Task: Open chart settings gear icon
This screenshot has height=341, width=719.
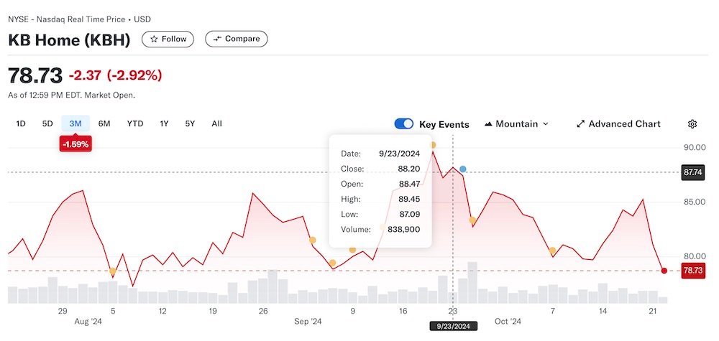Action: point(692,124)
